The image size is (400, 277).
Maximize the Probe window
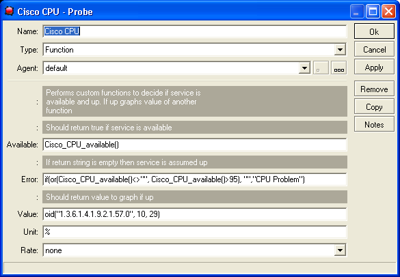point(373,11)
